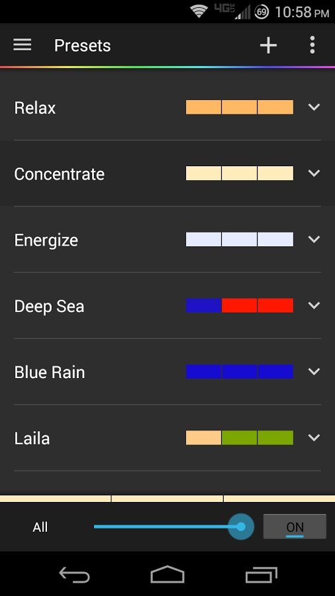The height and width of the screenshot is (596, 335).
Task: Tap the Android home navigation icon
Action: (x=167, y=574)
